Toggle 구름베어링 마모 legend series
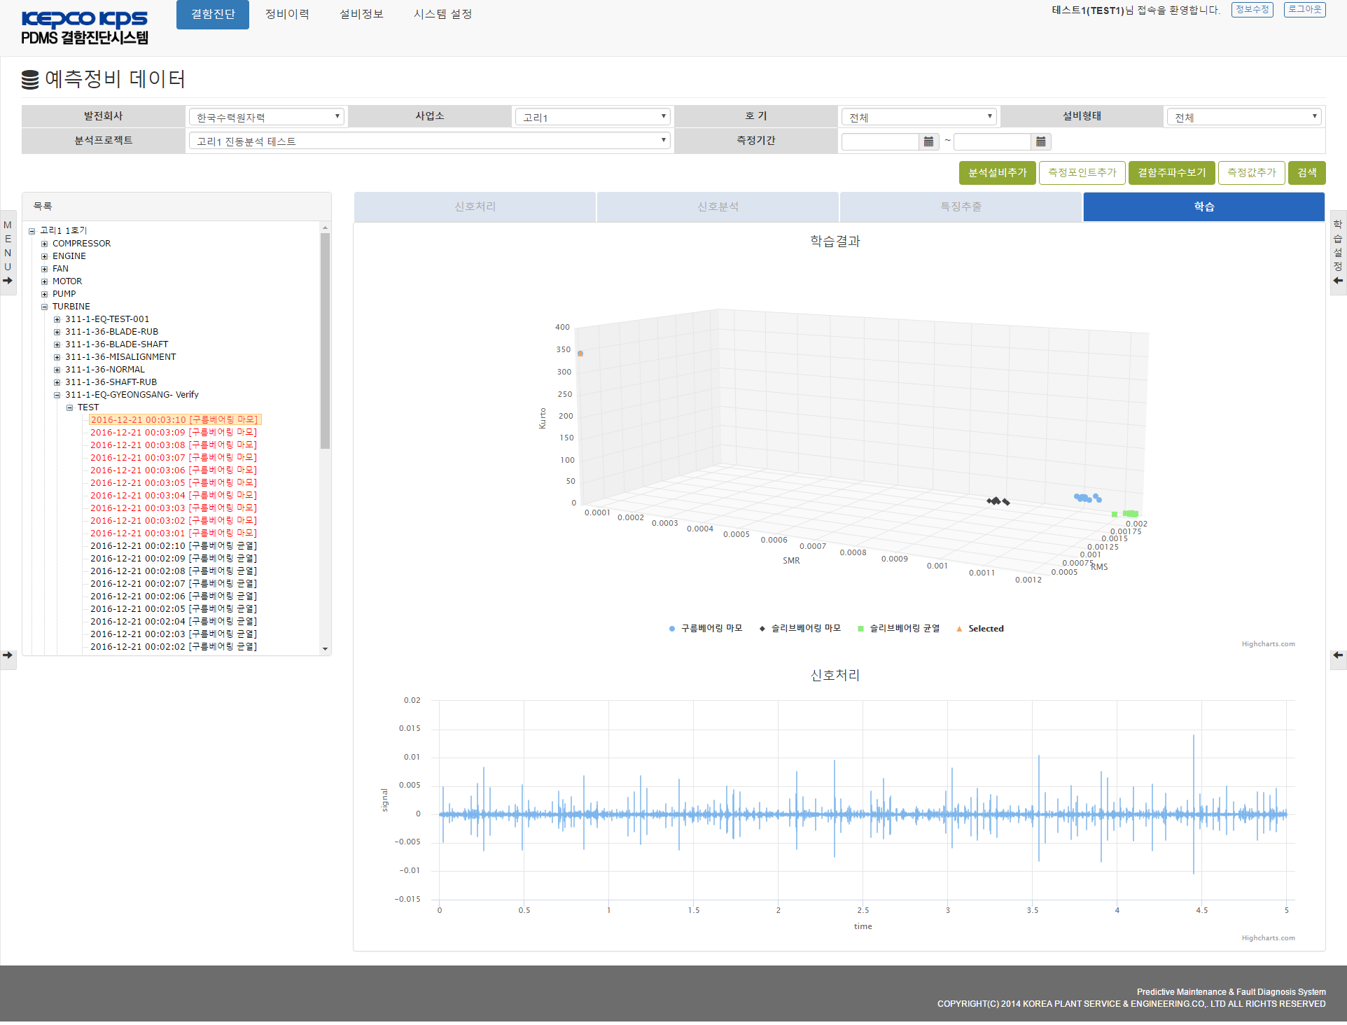Image resolution: width=1347 pixels, height=1025 pixels. point(706,629)
